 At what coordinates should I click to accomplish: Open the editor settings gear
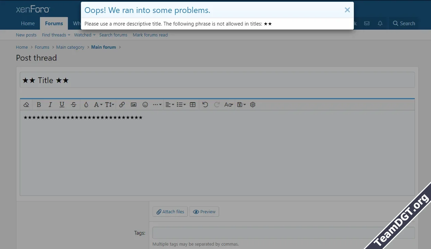(253, 105)
